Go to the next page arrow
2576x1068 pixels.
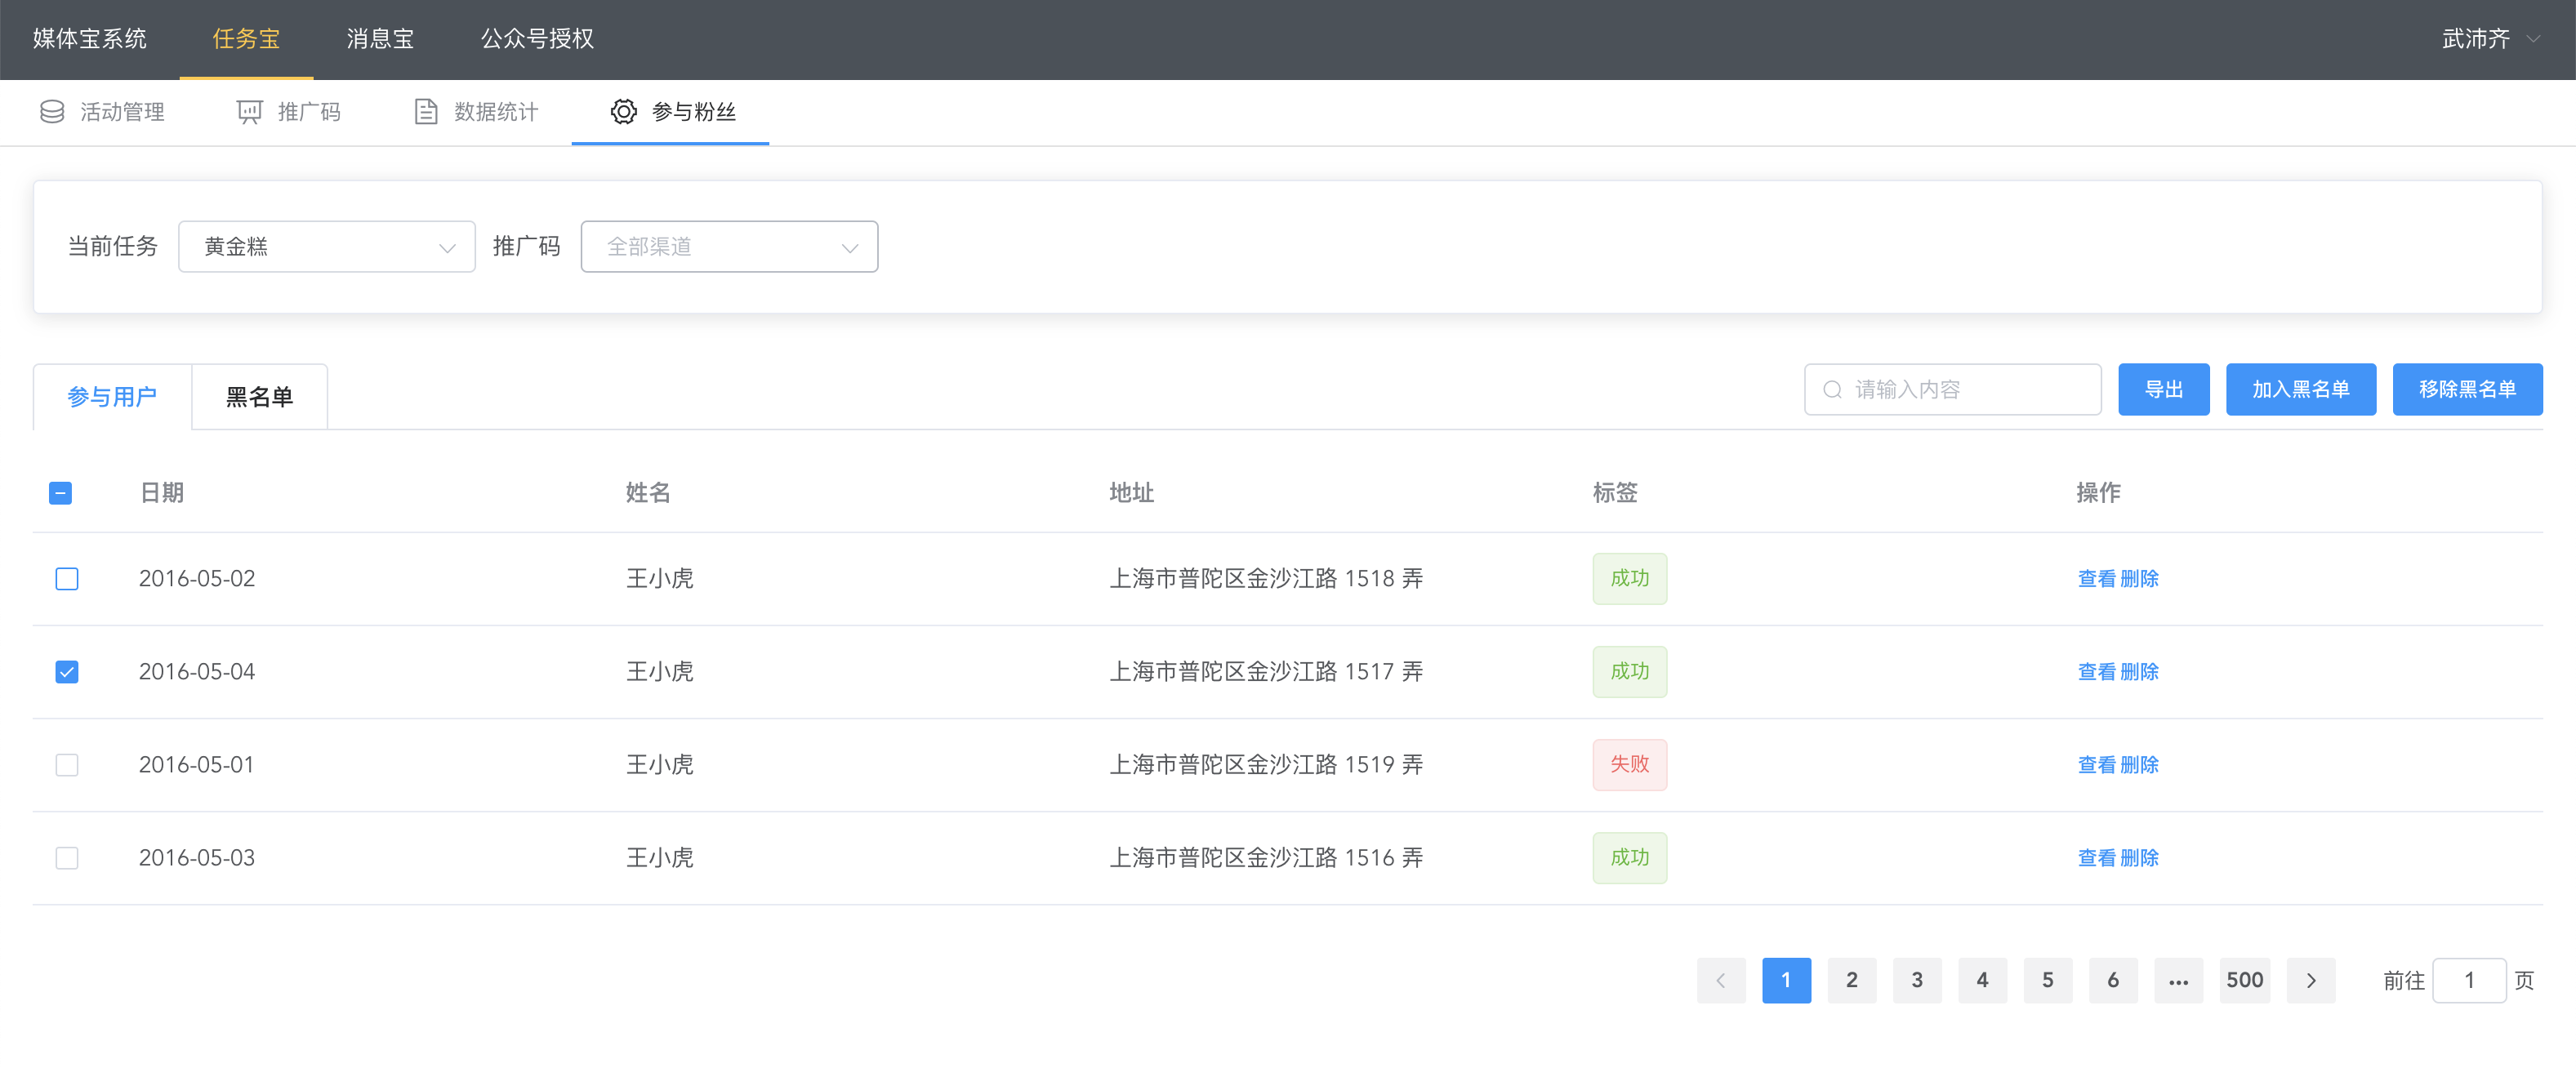pyautogui.click(x=2311, y=980)
